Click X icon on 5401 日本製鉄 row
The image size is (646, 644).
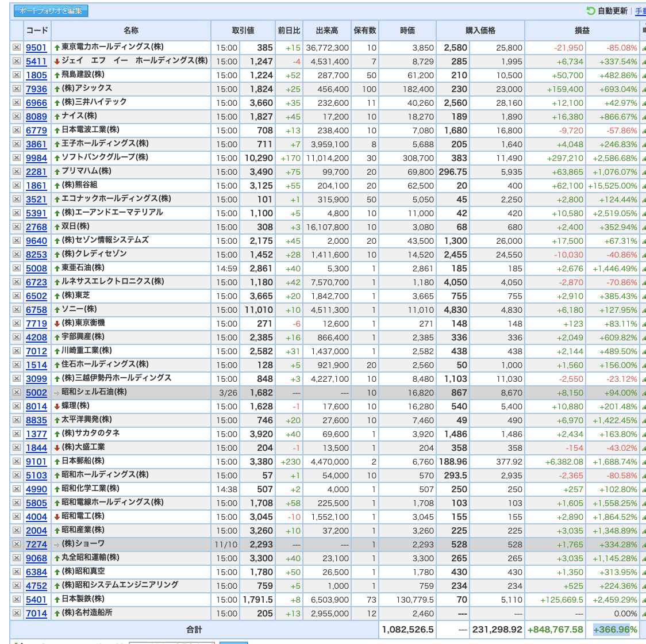pos(17,600)
